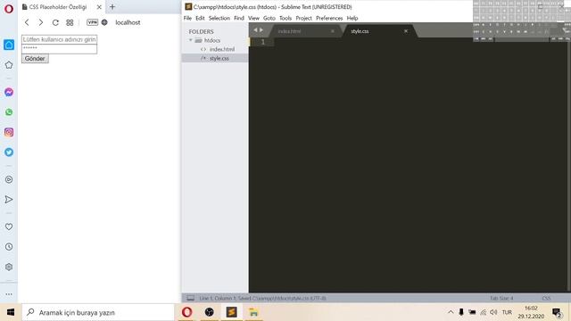Open the Tools menu

[285, 18]
